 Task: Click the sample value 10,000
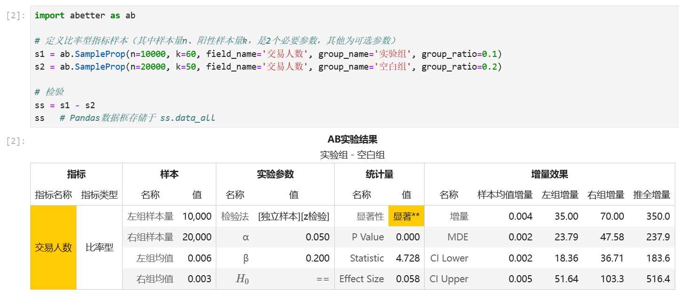pyautogui.click(x=197, y=216)
